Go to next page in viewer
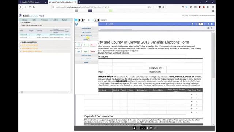The height and width of the screenshot is (132, 234). (208, 24)
